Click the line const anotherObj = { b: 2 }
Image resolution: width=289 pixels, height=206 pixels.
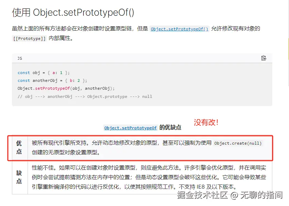pos(52,80)
